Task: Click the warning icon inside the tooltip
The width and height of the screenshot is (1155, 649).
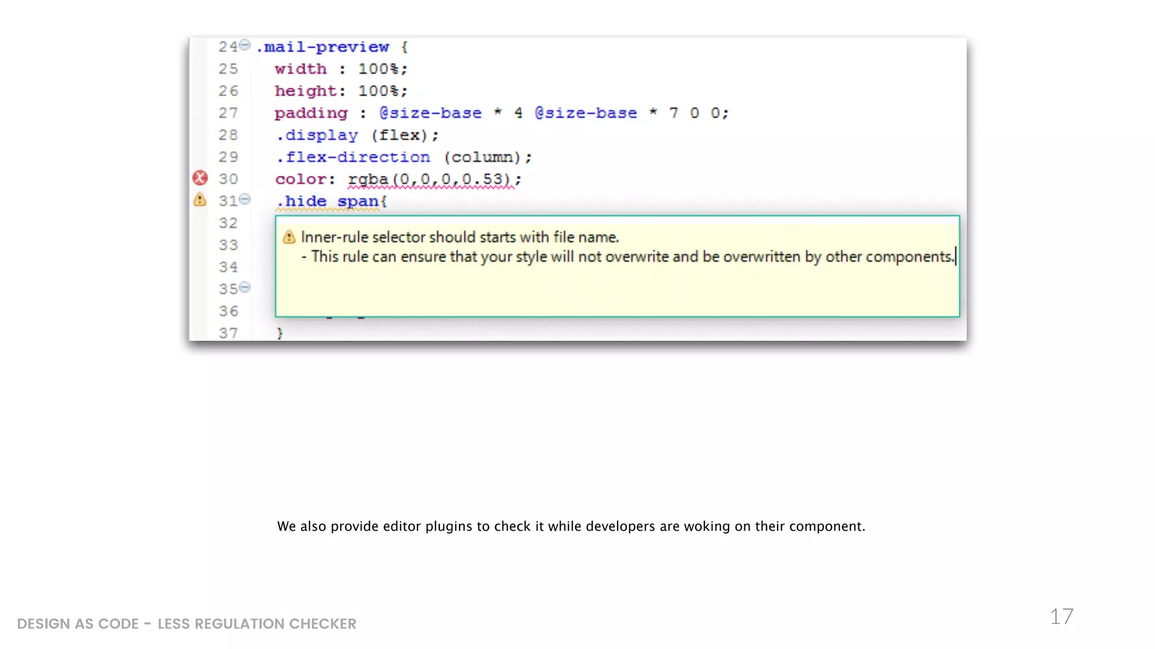Action: (x=289, y=237)
